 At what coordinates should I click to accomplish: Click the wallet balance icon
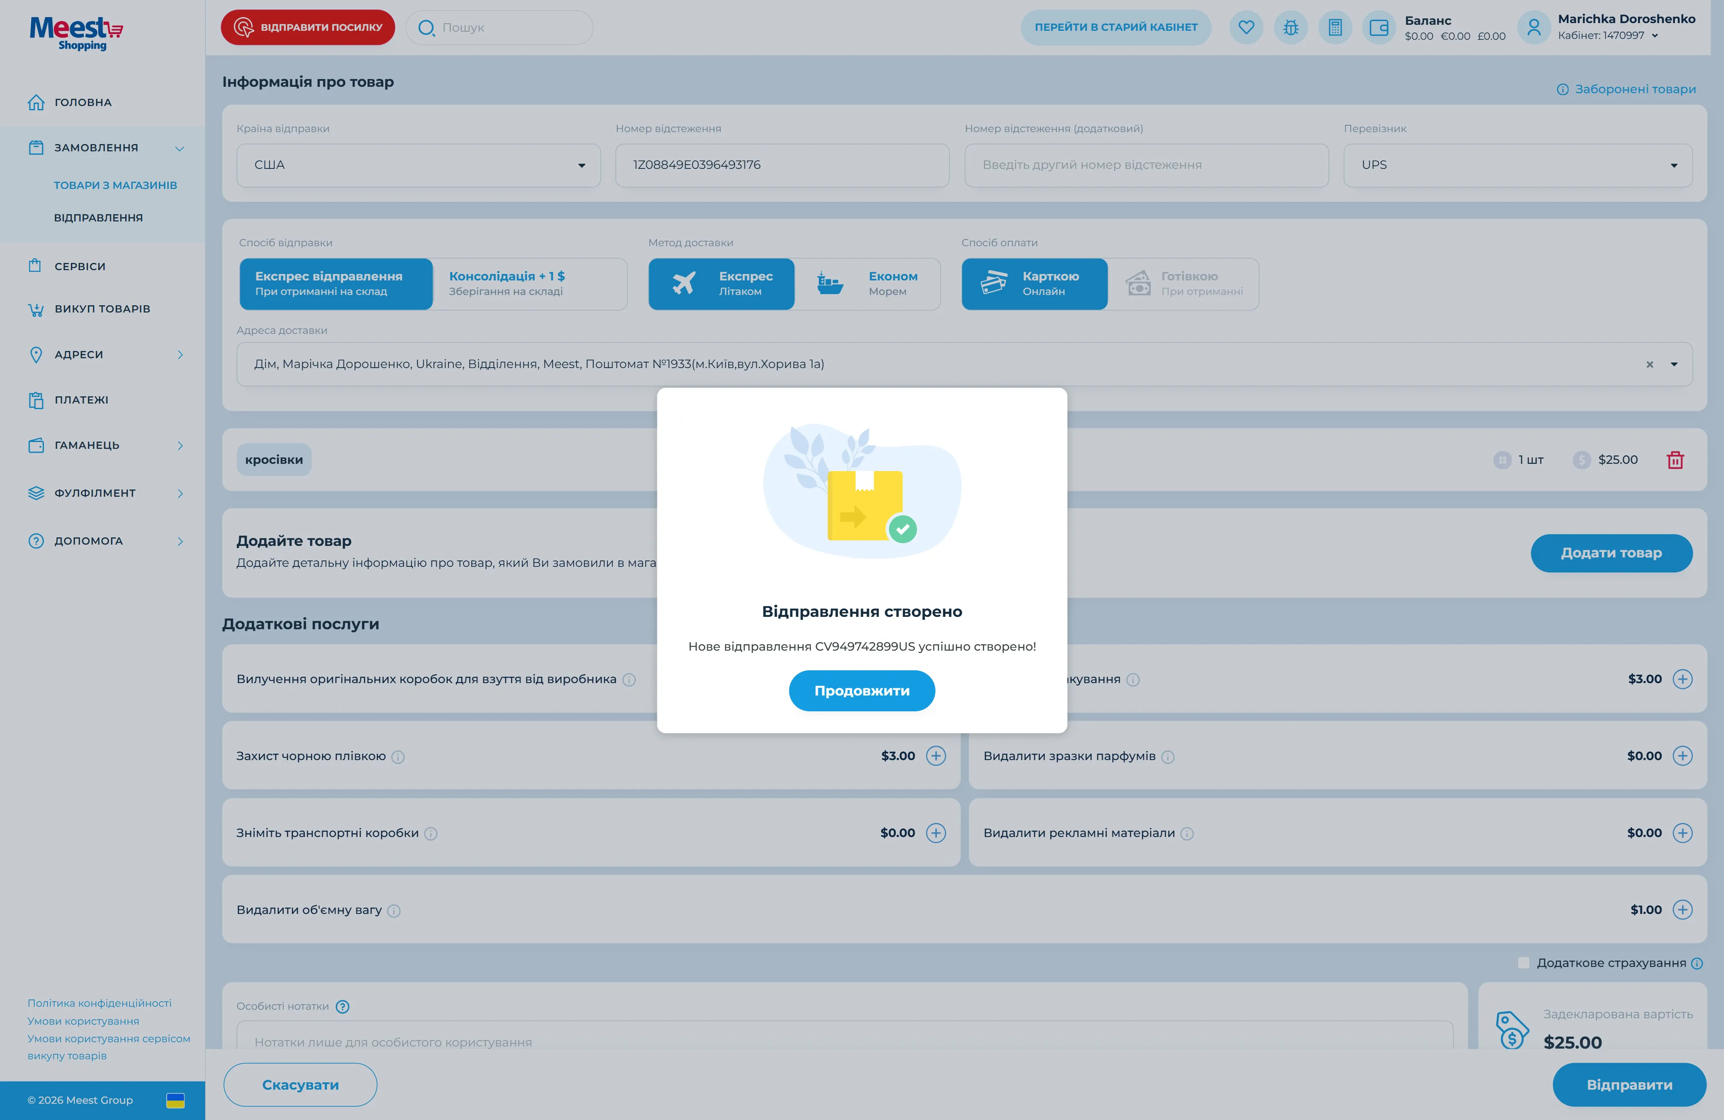click(x=1379, y=27)
